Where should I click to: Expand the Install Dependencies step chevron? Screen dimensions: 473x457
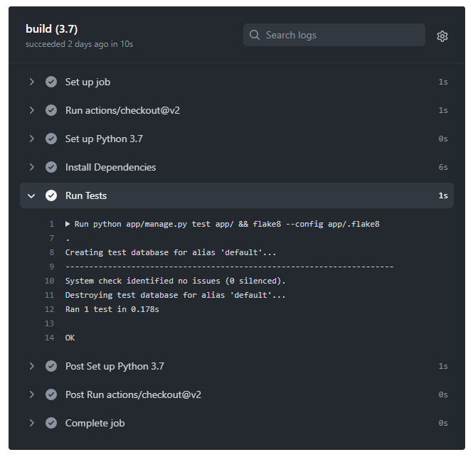(32, 167)
